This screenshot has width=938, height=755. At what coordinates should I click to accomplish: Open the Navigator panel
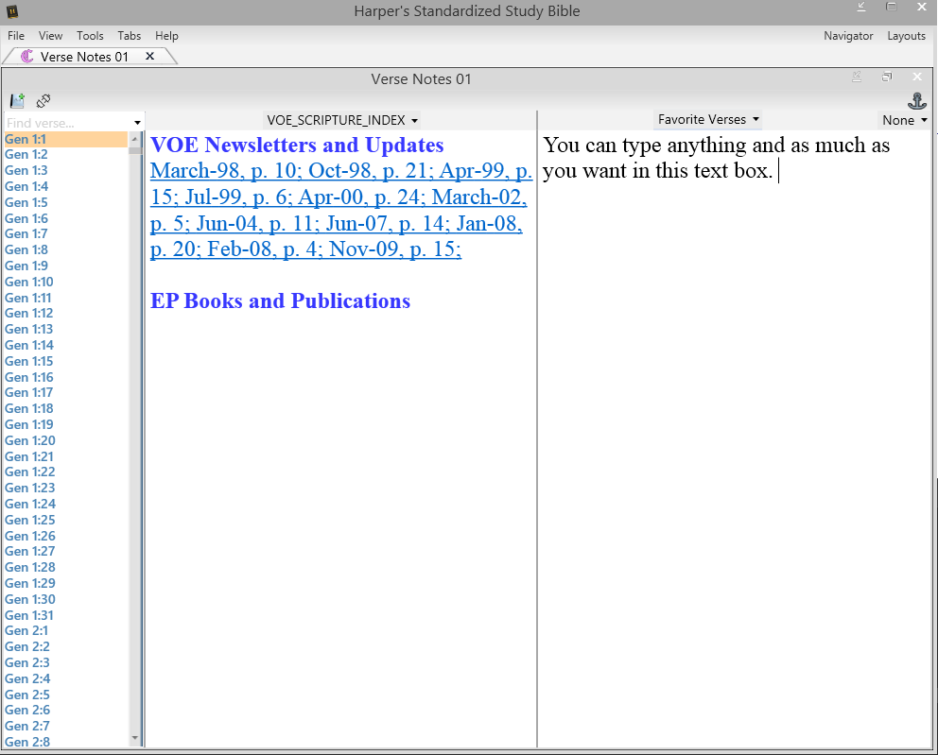click(x=848, y=36)
